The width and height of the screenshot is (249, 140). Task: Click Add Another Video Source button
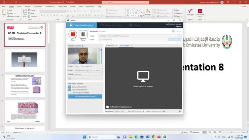(85, 97)
